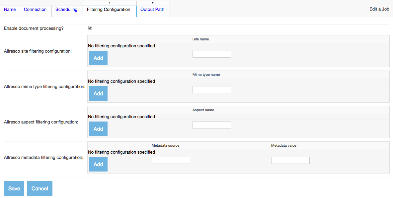Save the job configuration
Viewport: 393px width, 198px height.
14,188
